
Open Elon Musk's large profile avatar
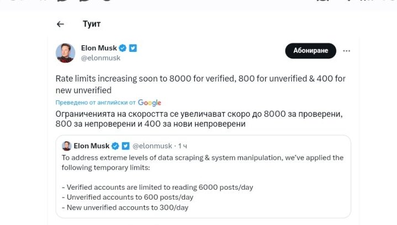(x=65, y=53)
